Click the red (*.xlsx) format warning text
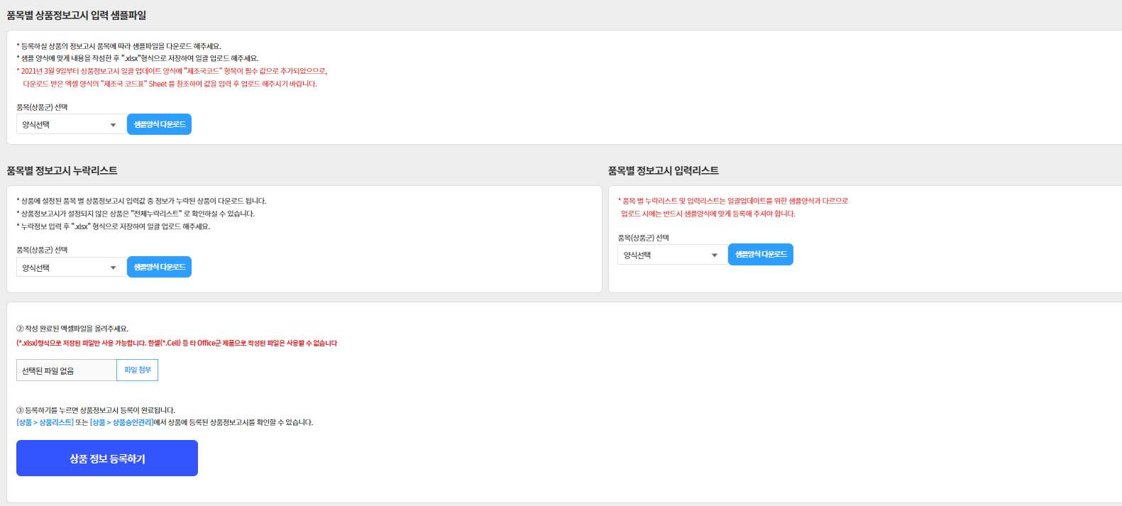 tap(176, 343)
